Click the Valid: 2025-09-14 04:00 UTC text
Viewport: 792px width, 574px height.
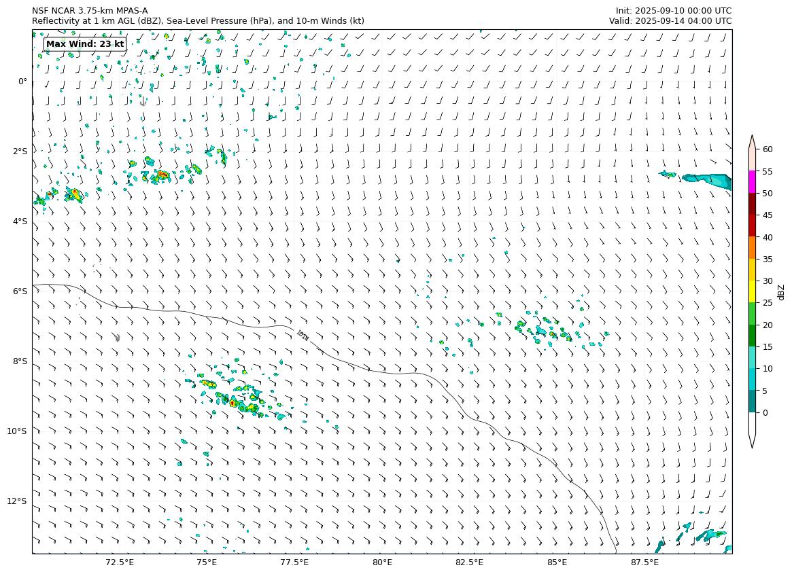(670, 21)
